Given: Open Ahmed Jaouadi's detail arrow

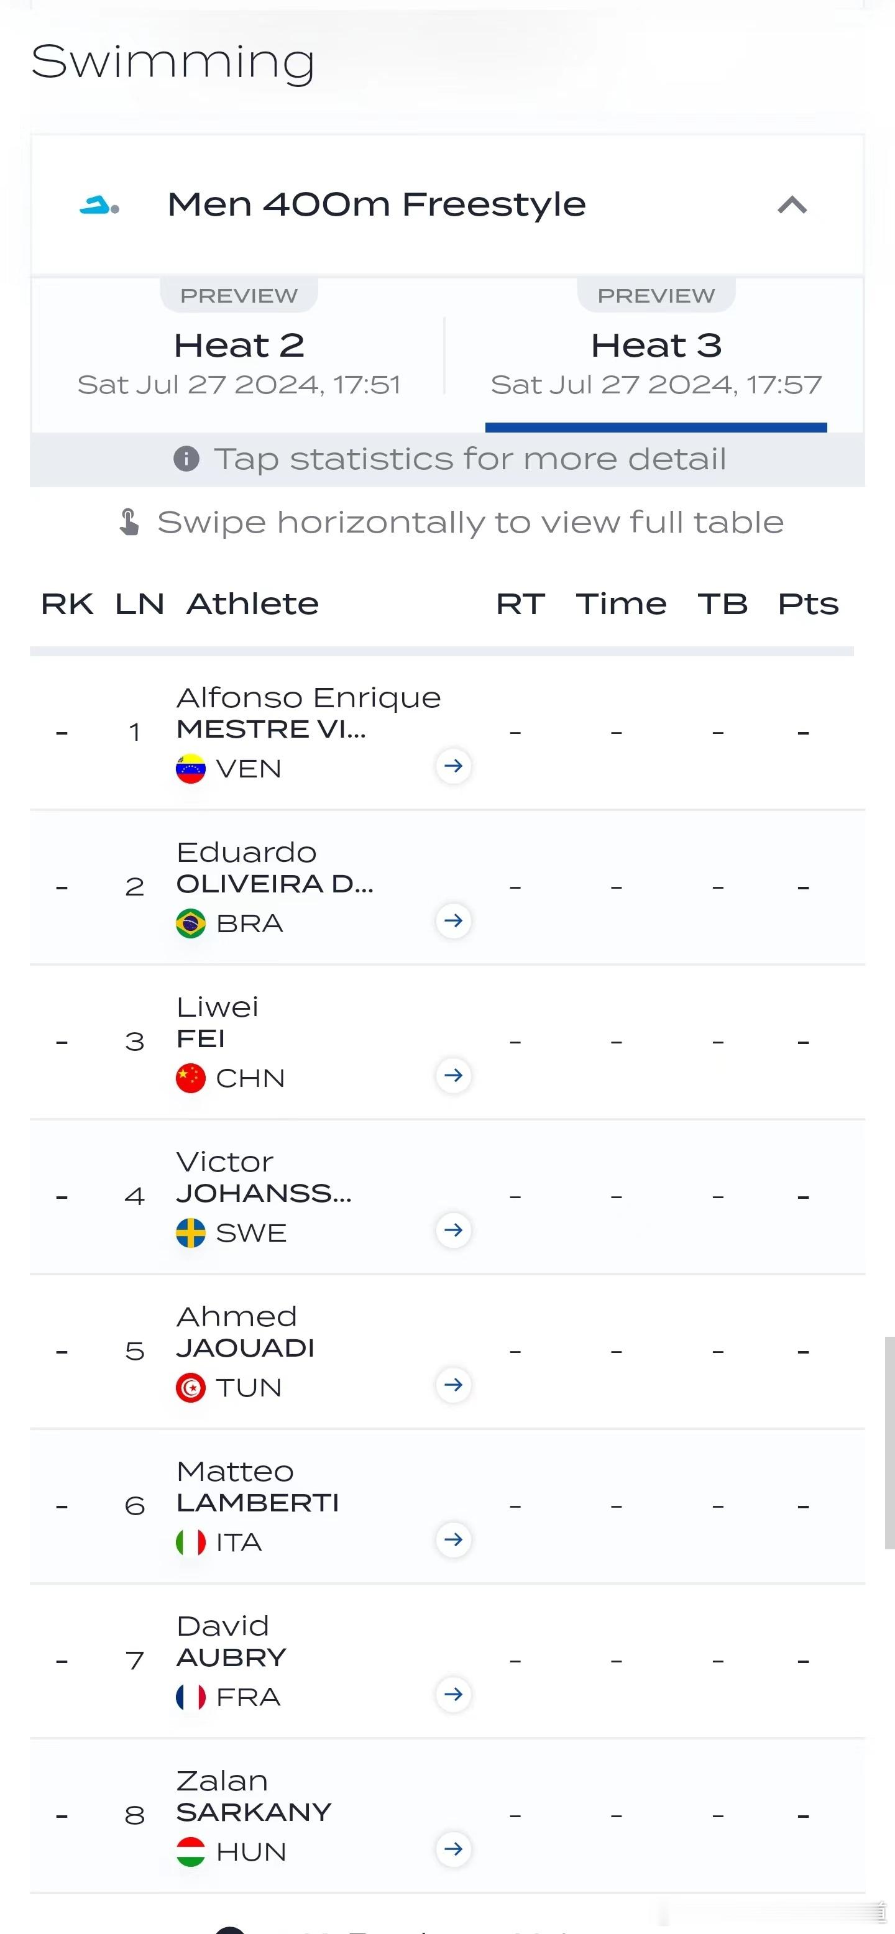Looking at the screenshot, I should [454, 1385].
